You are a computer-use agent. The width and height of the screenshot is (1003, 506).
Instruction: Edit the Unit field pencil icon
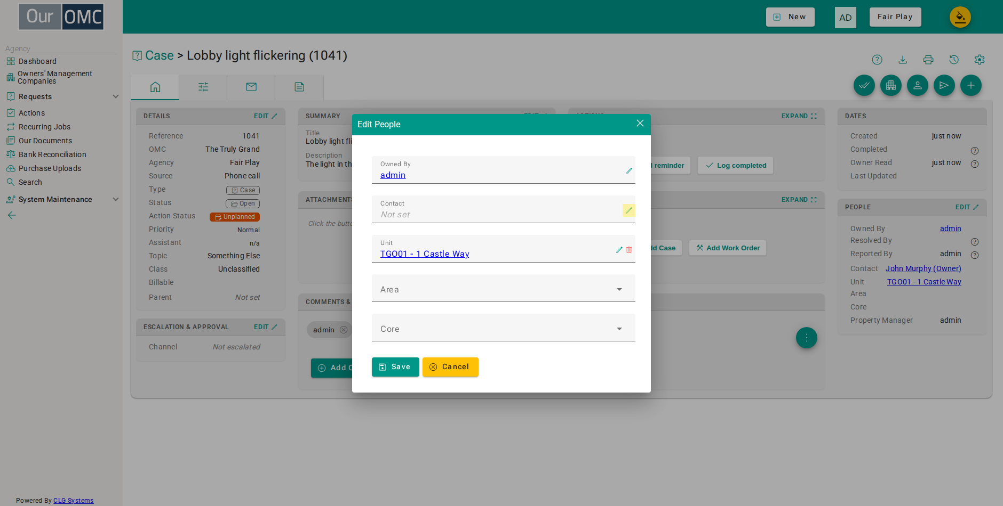(x=619, y=250)
